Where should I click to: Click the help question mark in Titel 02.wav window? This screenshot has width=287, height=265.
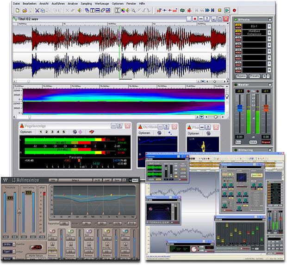click(x=207, y=19)
